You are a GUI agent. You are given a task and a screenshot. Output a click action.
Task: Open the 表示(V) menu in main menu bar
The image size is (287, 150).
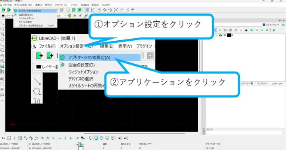pyautogui.click(x=49, y=5)
